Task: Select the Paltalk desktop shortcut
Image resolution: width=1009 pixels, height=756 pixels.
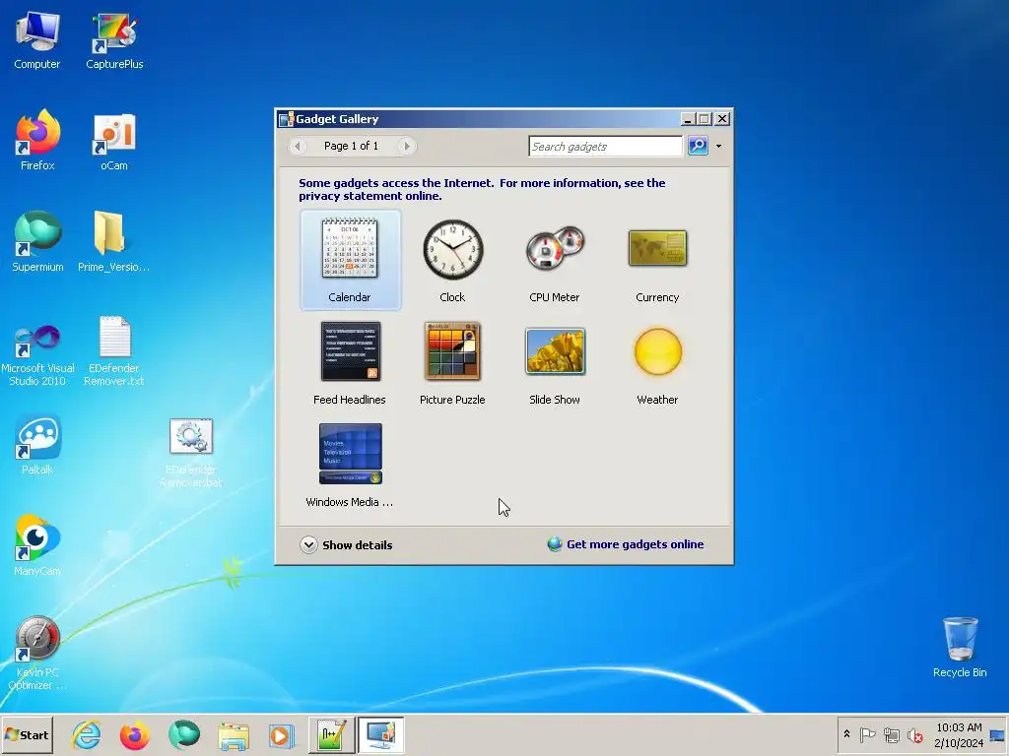Action: 37,445
